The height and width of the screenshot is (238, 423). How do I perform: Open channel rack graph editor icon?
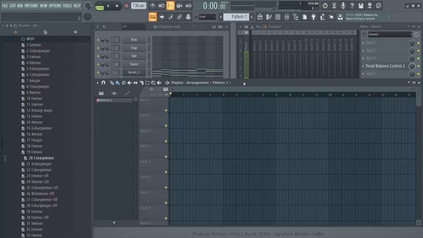[x=214, y=26]
